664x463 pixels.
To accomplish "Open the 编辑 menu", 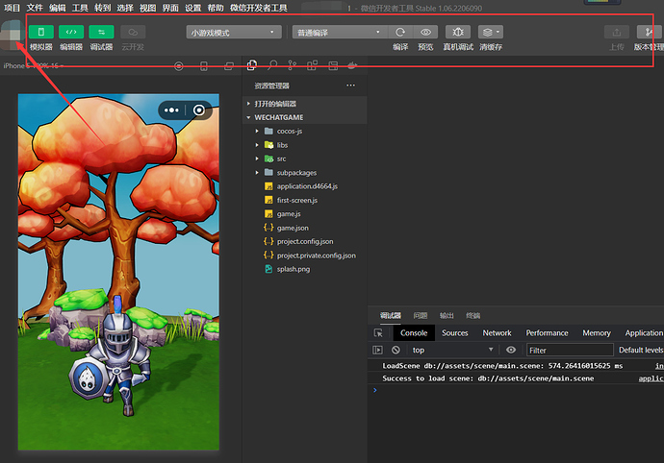I will pyautogui.click(x=57, y=8).
